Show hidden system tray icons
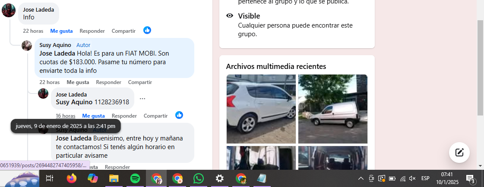 361,178
